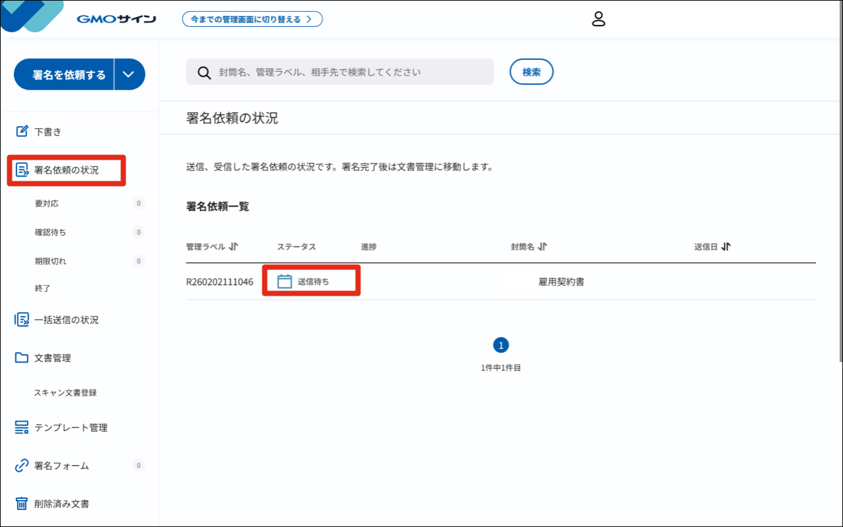Select 要対応 filter in sidebar
843x527 pixels.
point(47,204)
